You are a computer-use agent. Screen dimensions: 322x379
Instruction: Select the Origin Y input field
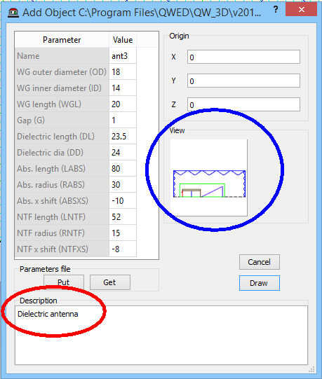tap(243, 81)
